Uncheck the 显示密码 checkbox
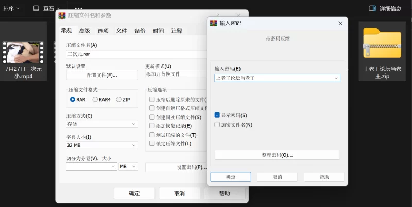 pyautogui.click(x=217, y=115)
